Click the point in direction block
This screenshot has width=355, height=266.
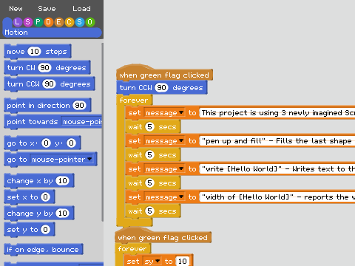(x=47, y=106)
